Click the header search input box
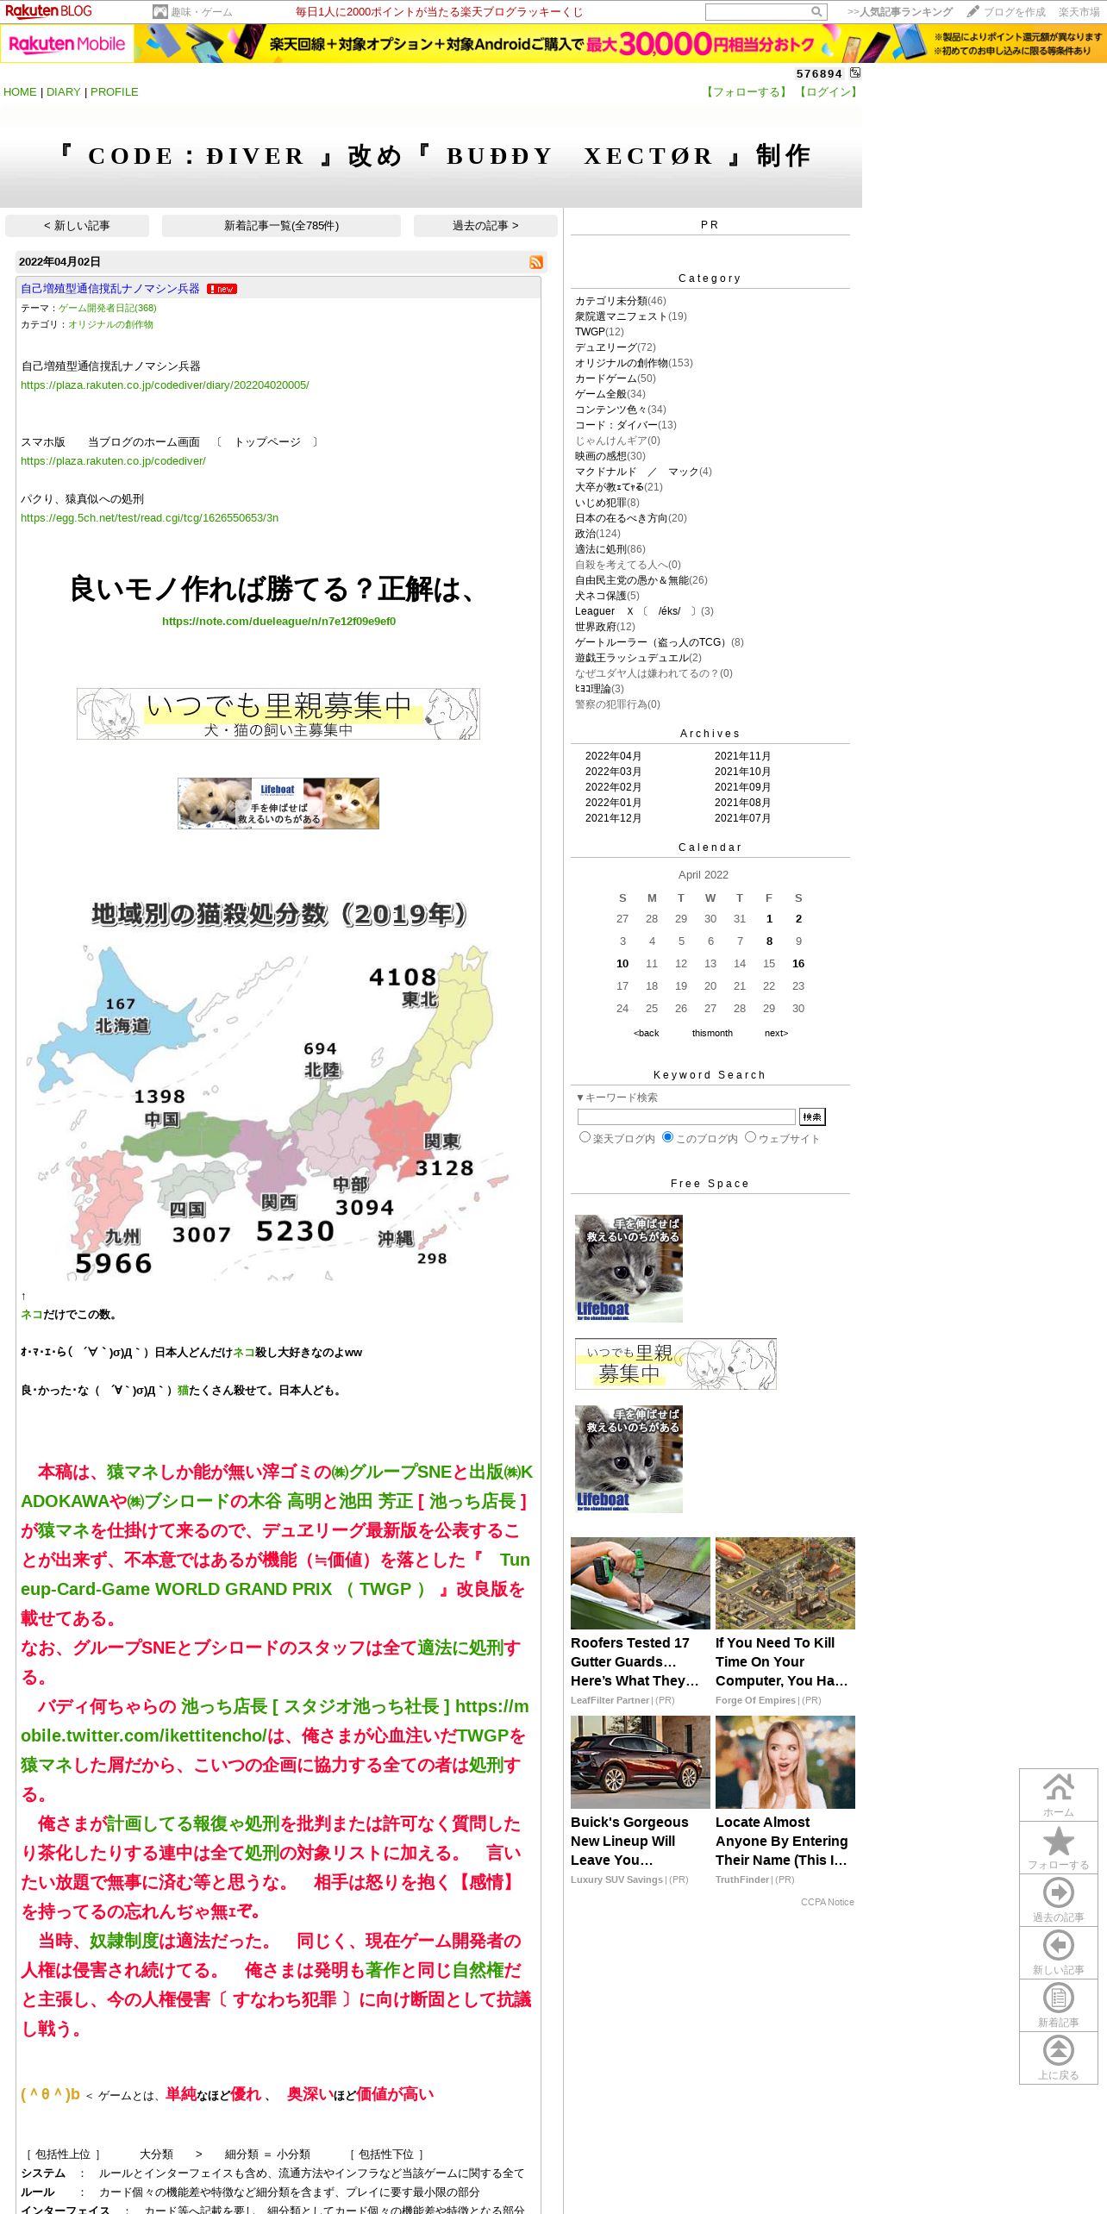This screenshot has width=1107, height=2214. click(x=758, y=12)
